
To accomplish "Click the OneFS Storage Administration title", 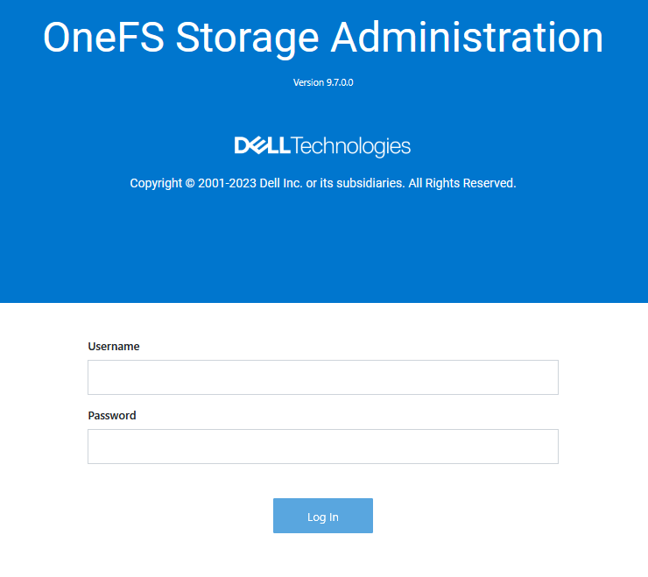I will [322, 39].
